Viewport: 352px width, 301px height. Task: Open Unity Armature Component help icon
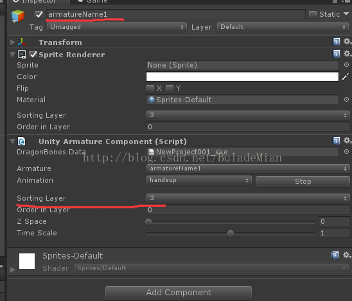pos(336,141)
